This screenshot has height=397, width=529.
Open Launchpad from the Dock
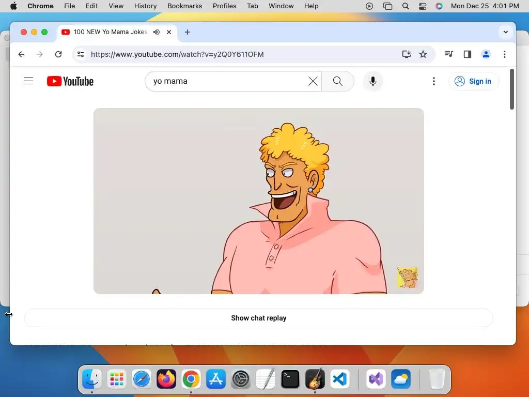click(x=116, y=379)
